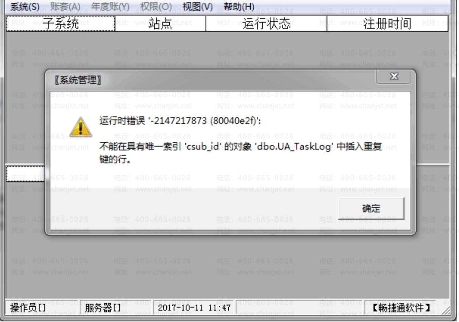Image resolution: width=459 pixels, height=322 pixels.
Task: Select the 运行状态 column header
Action: click(x=266, y=23)
